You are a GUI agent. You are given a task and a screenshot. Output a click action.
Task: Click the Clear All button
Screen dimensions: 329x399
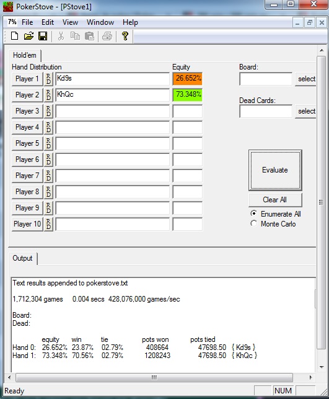coord(275,200)
